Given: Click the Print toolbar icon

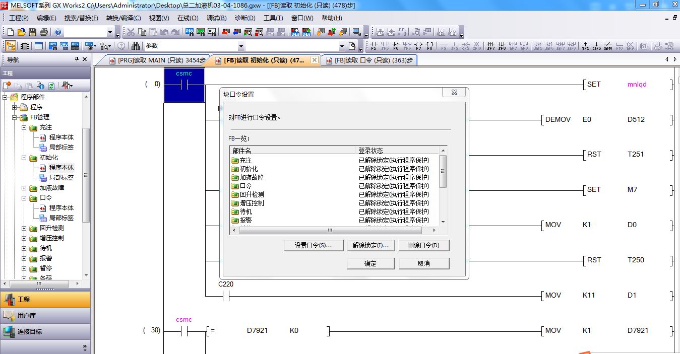Looking at the screenshot, I should [x=43, y=32].
